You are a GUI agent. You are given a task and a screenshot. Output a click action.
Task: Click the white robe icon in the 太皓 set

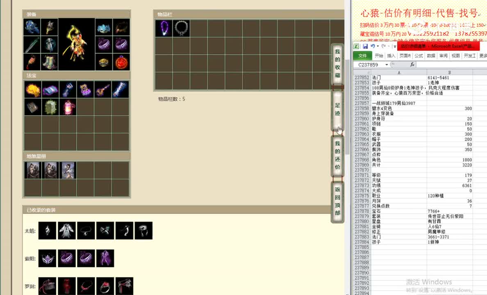click(x=67, y=230)
